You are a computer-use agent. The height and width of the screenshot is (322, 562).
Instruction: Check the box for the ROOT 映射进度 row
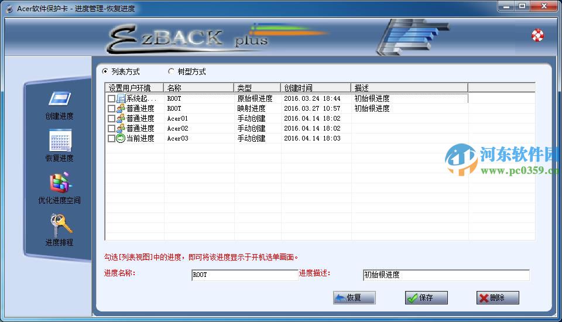(x=111, y=108)
